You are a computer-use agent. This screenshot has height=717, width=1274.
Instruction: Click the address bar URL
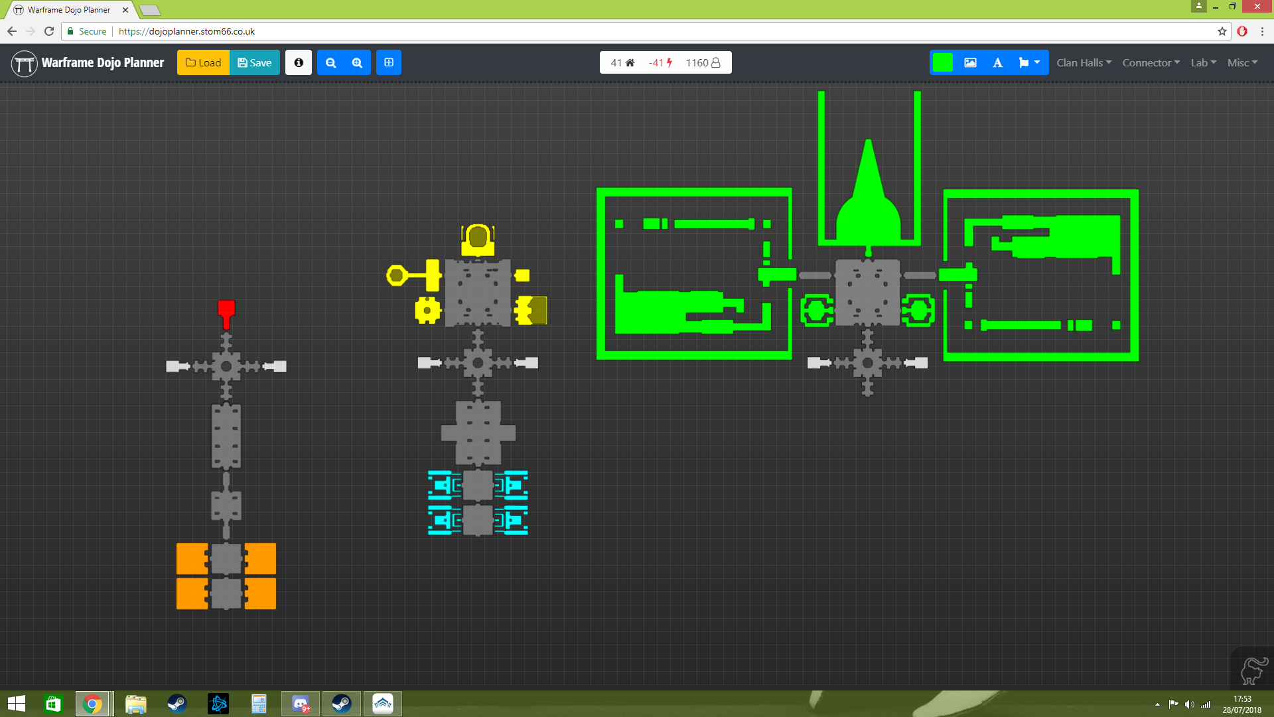pyautogui.click(x=187, y=31)
